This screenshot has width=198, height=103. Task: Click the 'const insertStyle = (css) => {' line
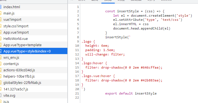click(x=135, y=11)
